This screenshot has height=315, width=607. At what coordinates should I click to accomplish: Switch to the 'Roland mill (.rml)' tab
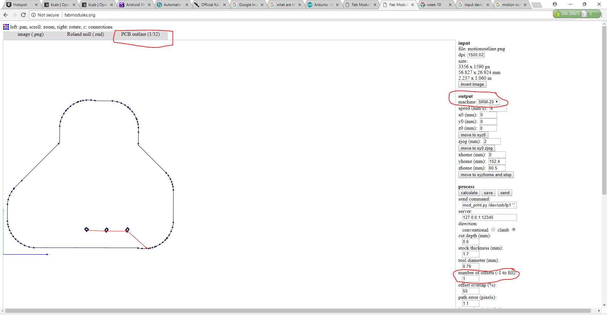pos(86,34)
